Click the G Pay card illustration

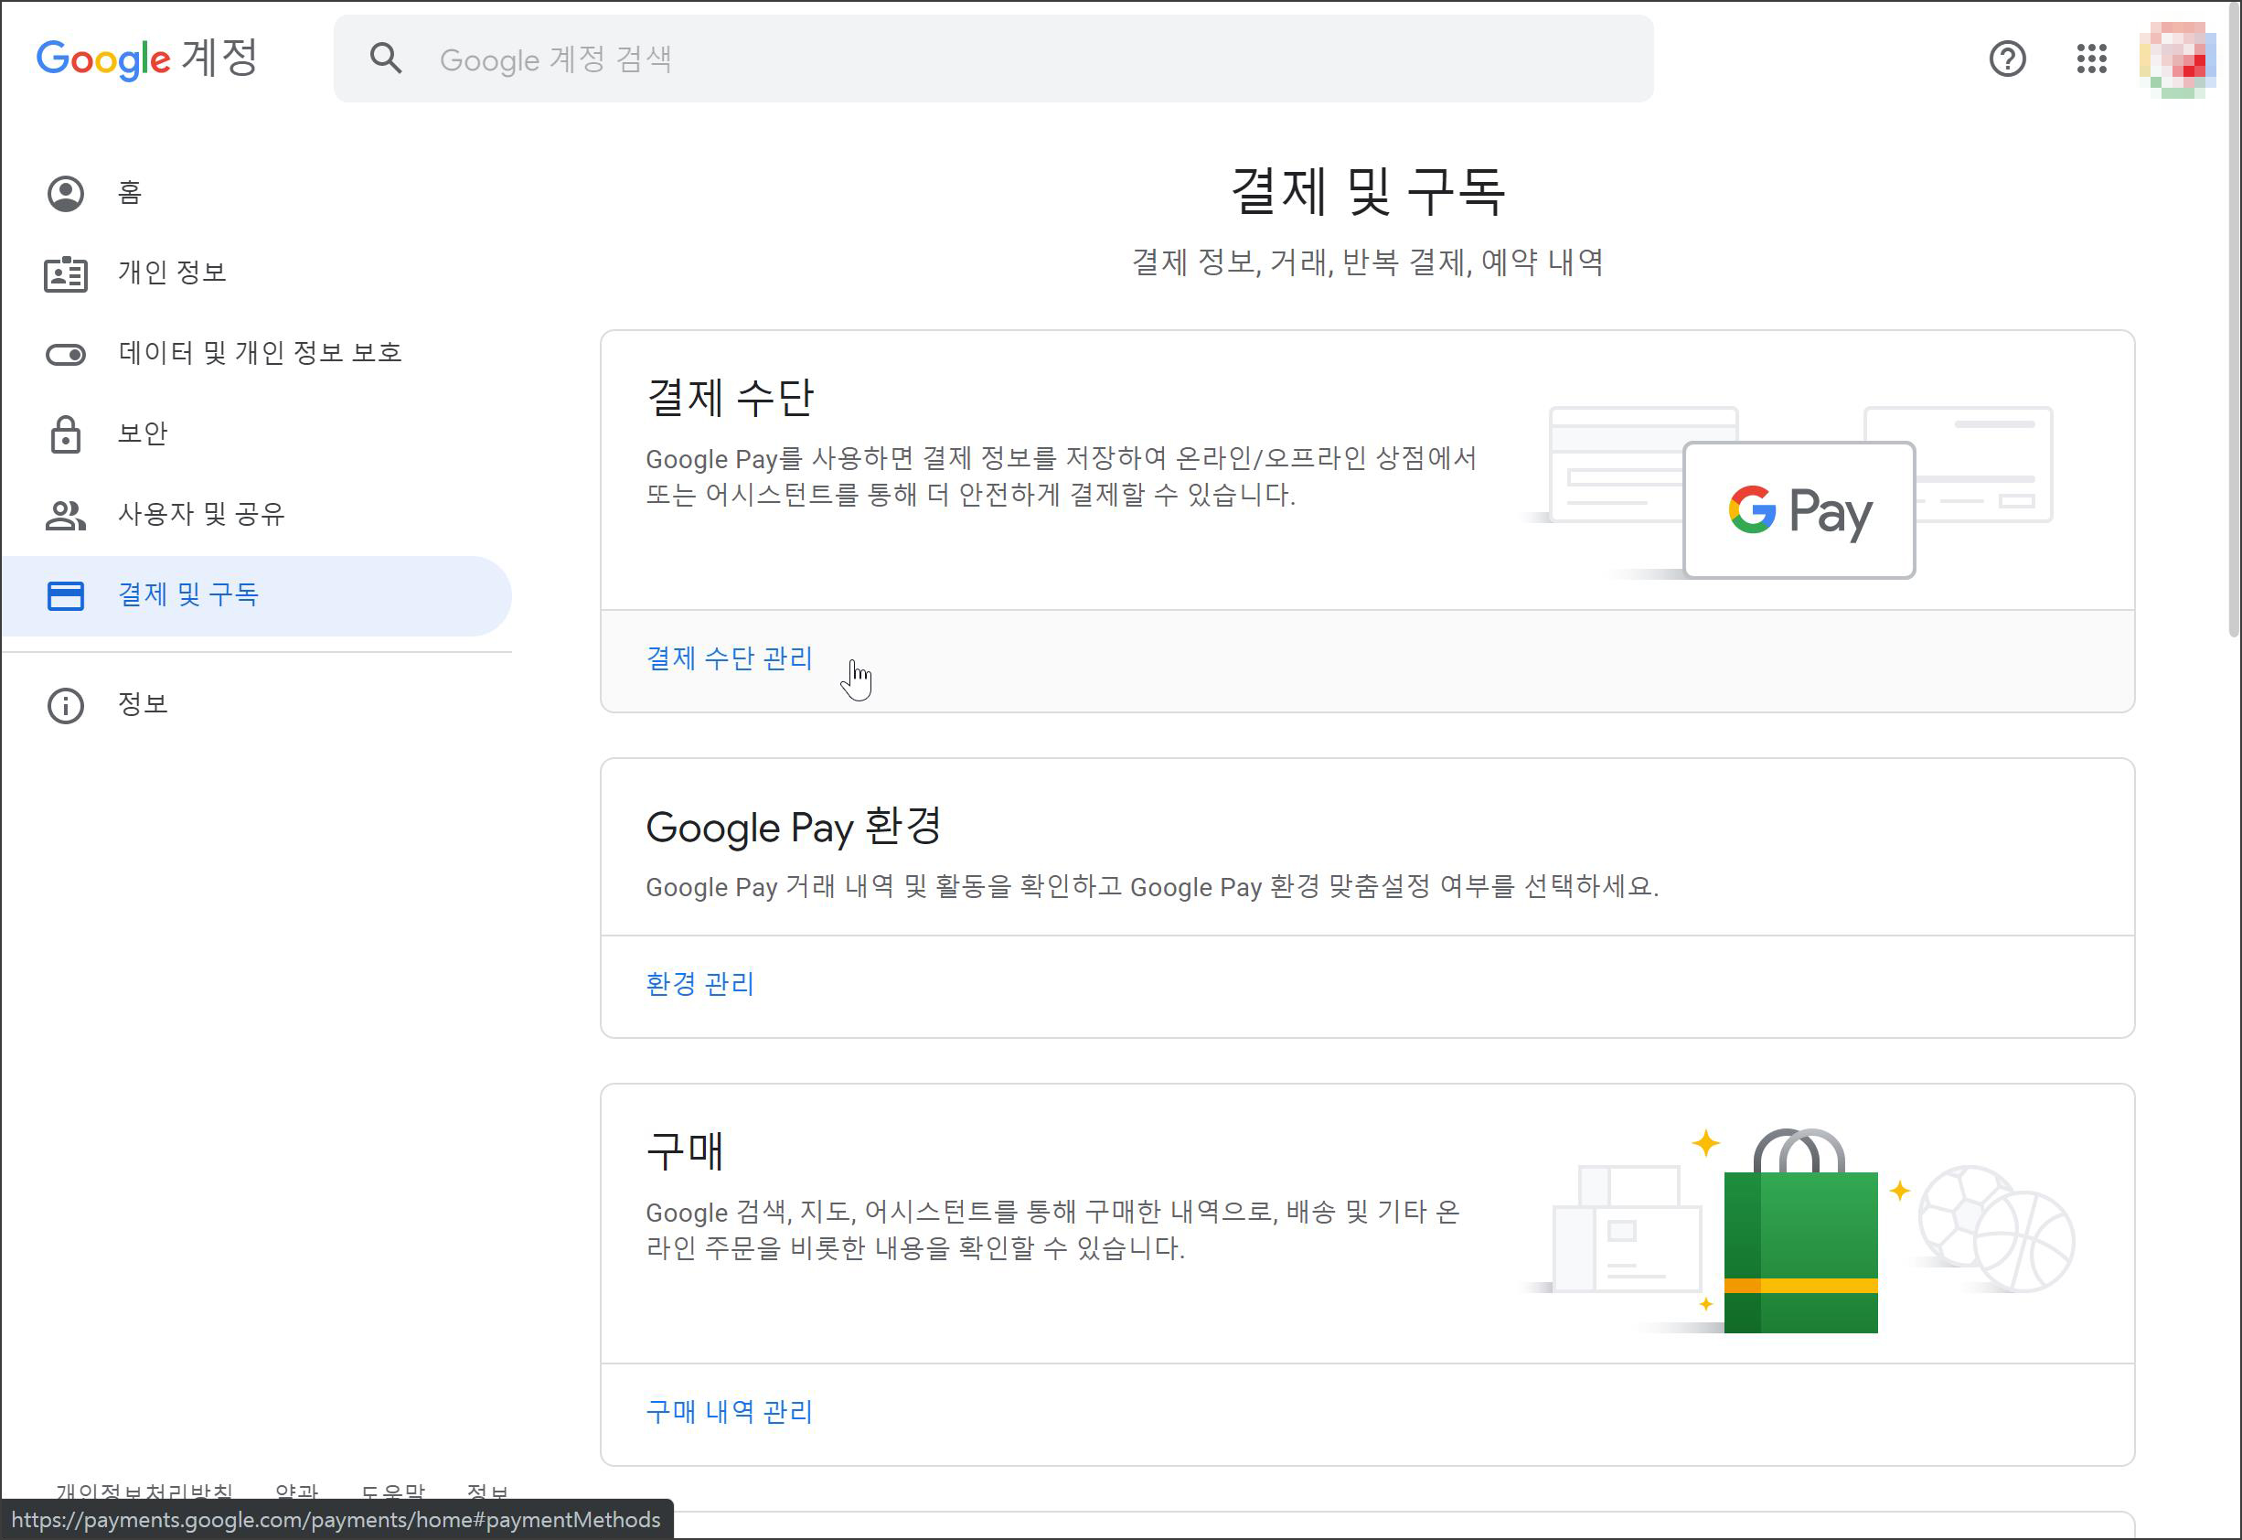click(x=1799, y=509)
